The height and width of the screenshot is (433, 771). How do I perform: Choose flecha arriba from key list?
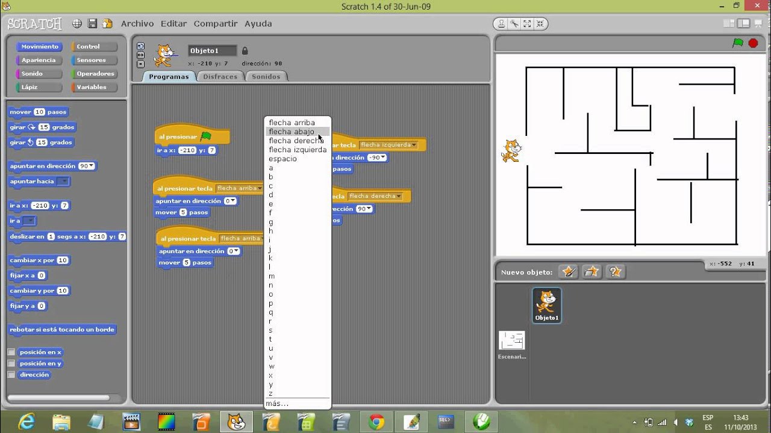tap(292, 123)
